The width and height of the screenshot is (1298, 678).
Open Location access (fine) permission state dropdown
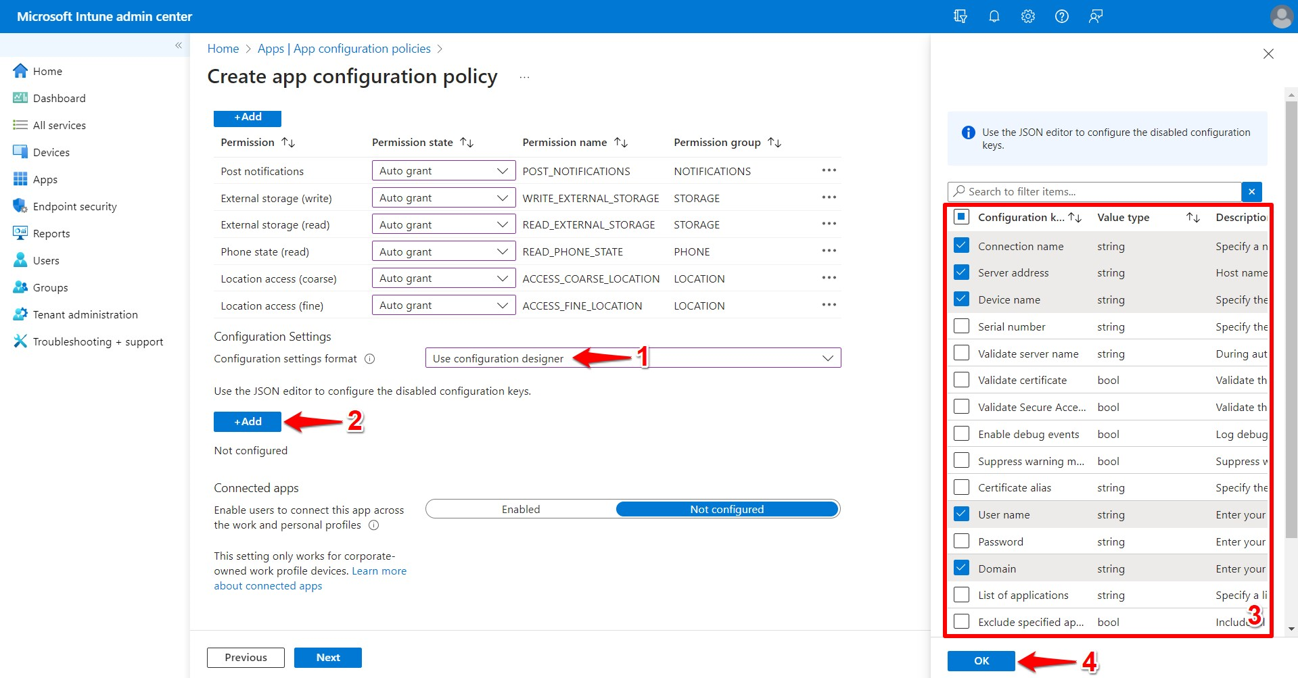click(444, 306)
